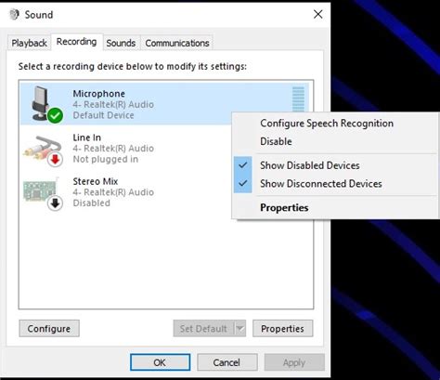Select the Stereo Mix device entry

coord(125,192)
